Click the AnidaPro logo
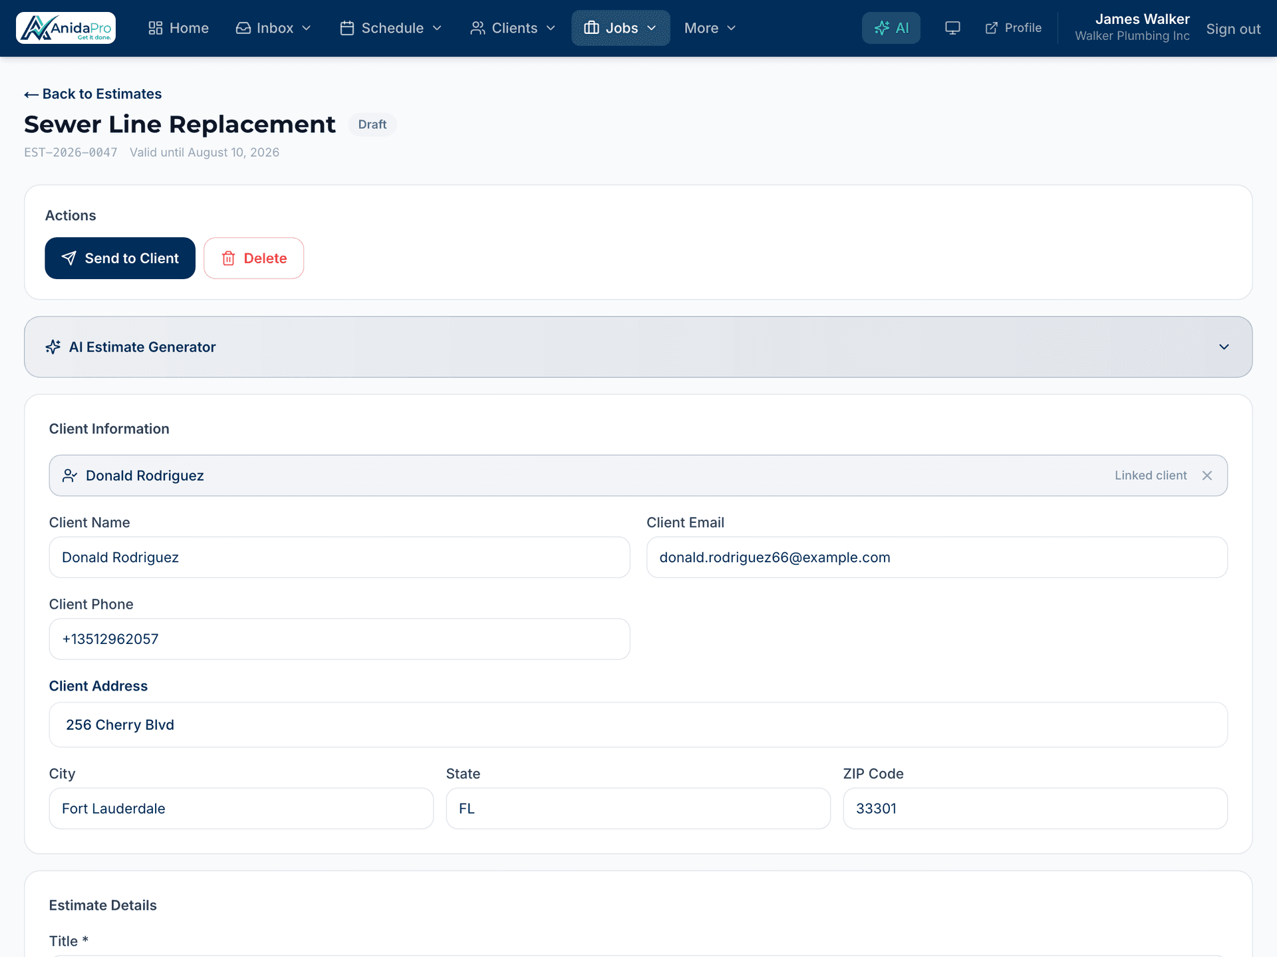Image resolution: width=1277 pixels, height=957 pixels. coord(66,28)
